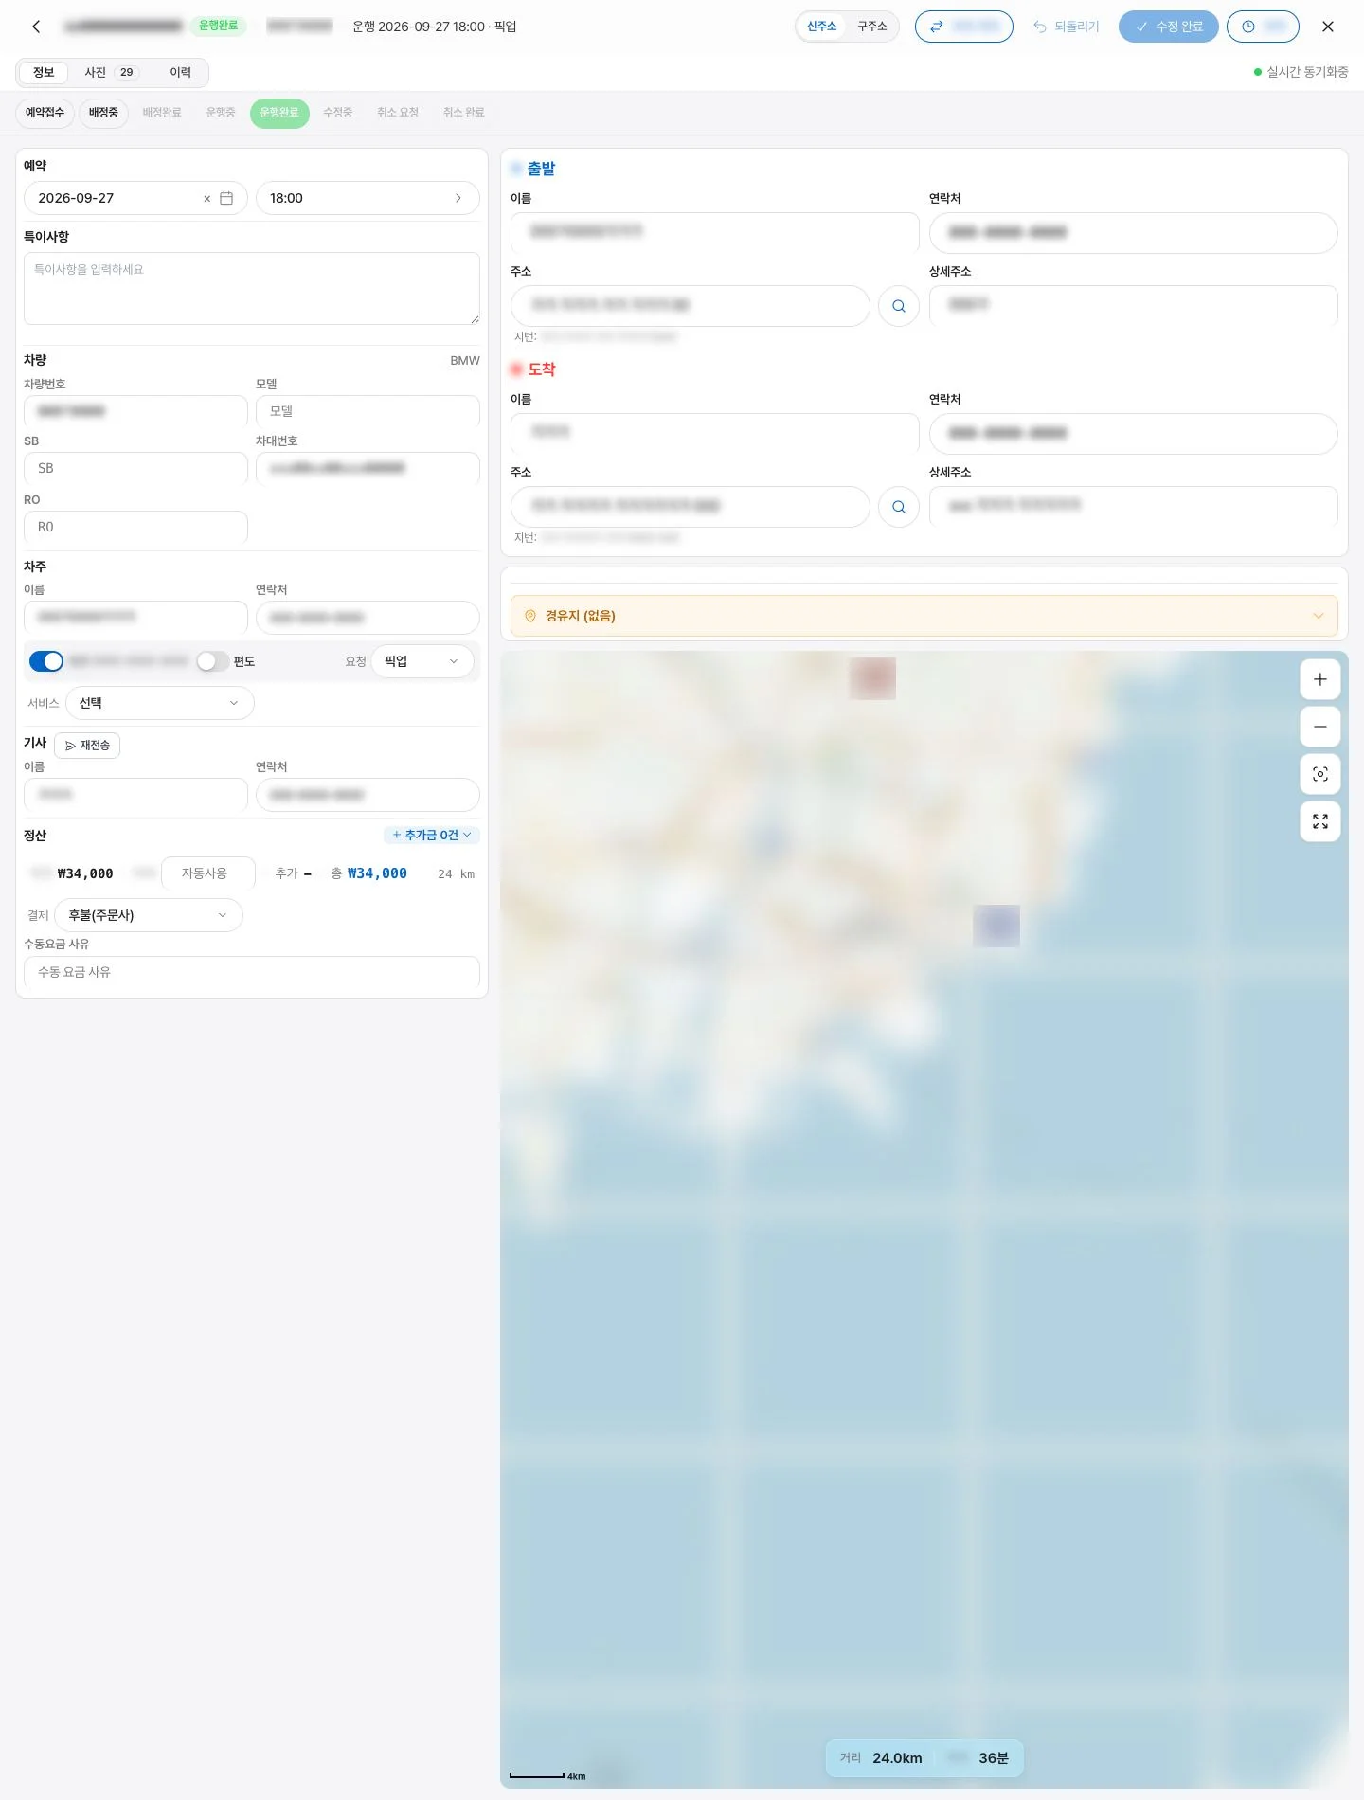This screenshot has height=1800, width=1364.
Task: Zoom out on the map
Action: click(x=1320, y=727)
